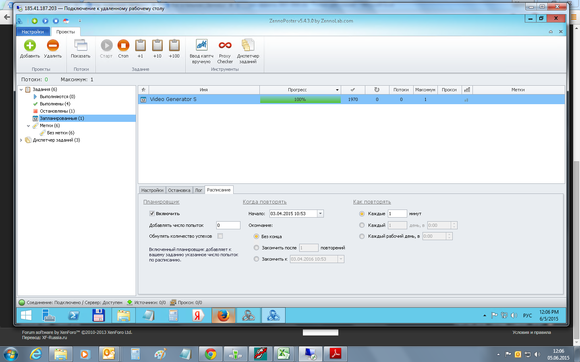The width and height of the screenshot is (580, 362).
Task: Click the Добавлять число попыток input field
Action: [x=228, y=225]
